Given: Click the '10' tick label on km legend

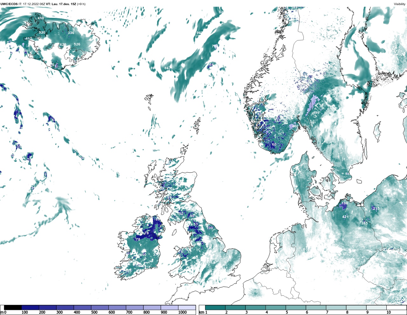Looking at the screenshot, I should [x=389, y=312].
